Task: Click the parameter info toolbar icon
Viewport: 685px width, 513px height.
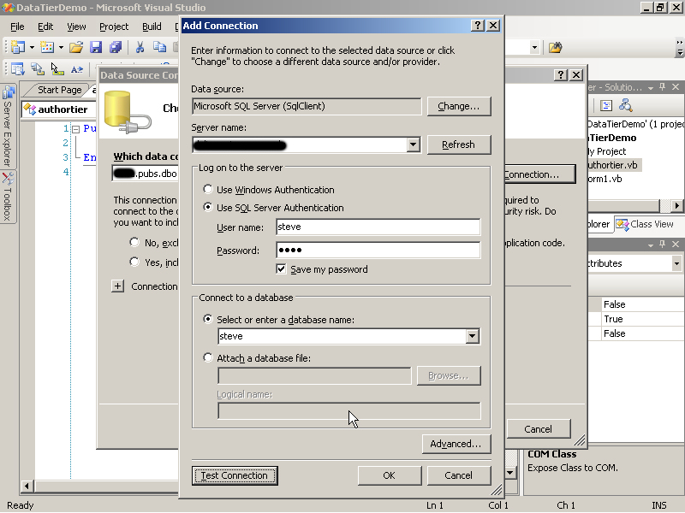Action: tap(37, 69)
